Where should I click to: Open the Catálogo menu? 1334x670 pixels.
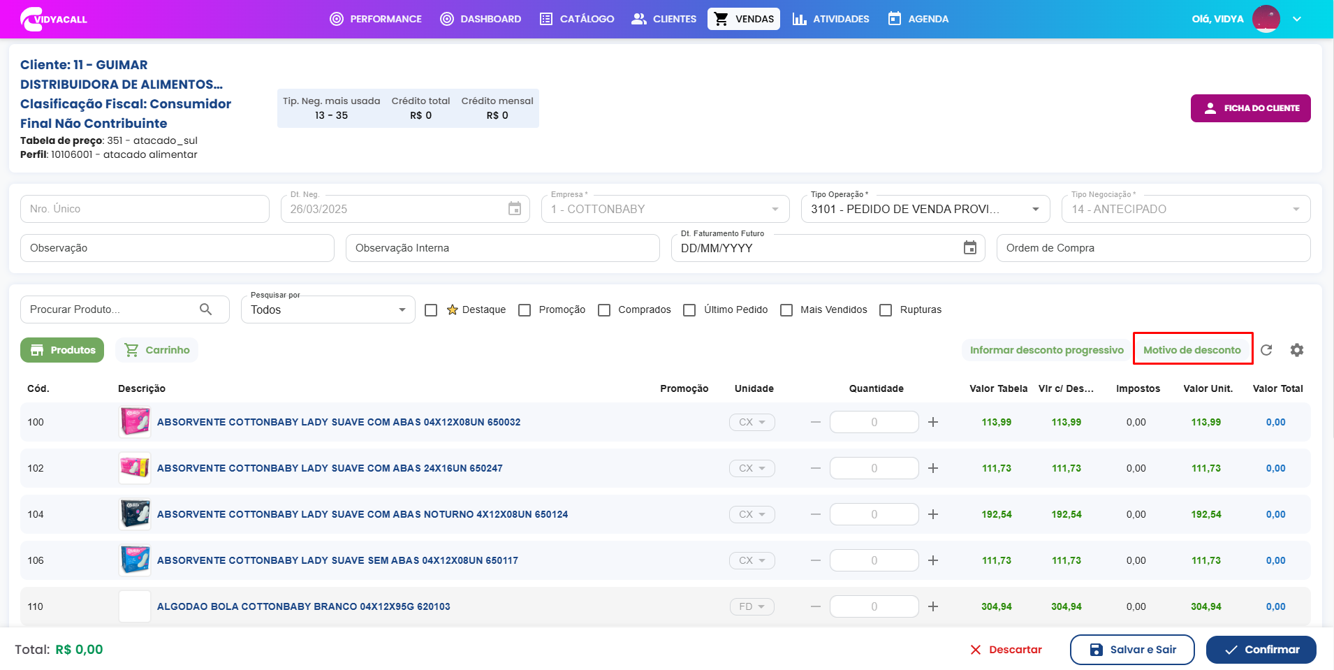coord(577,19)
